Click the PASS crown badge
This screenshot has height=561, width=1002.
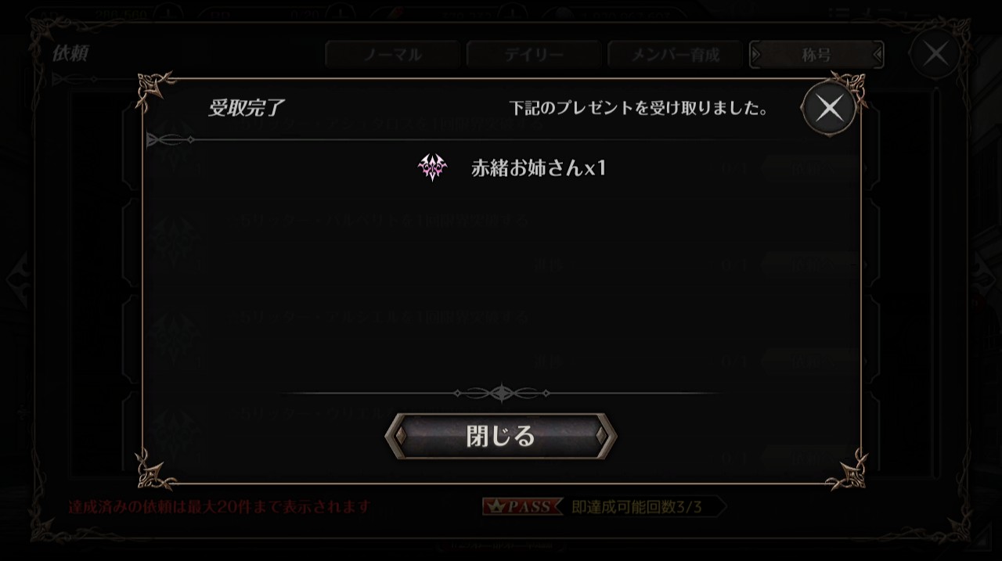(x=522, y=506)
